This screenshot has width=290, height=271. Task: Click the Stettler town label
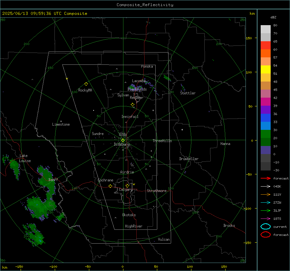188,93
